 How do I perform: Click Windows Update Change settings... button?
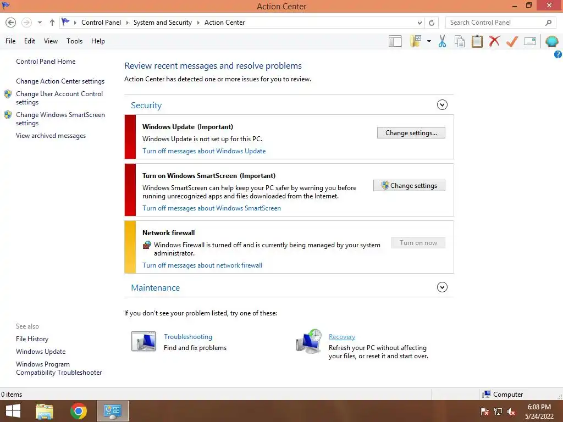click(x=411, y=133)
